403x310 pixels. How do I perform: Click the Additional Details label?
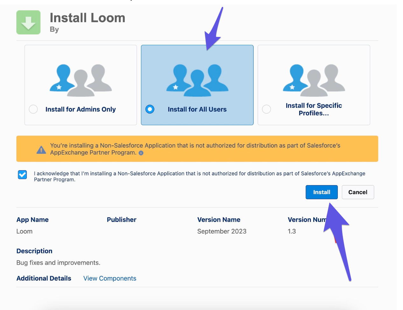pyautogui.click(x=44, y=278)
